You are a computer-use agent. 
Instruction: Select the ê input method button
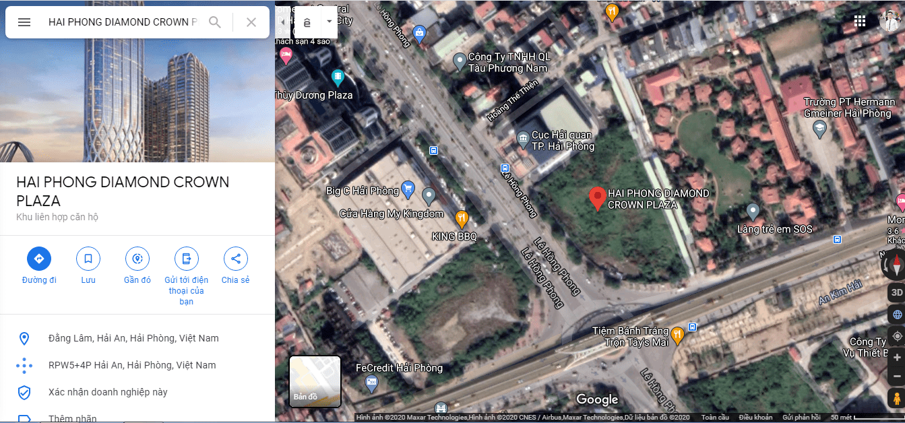pyautogui.click(x=307, y=22)
